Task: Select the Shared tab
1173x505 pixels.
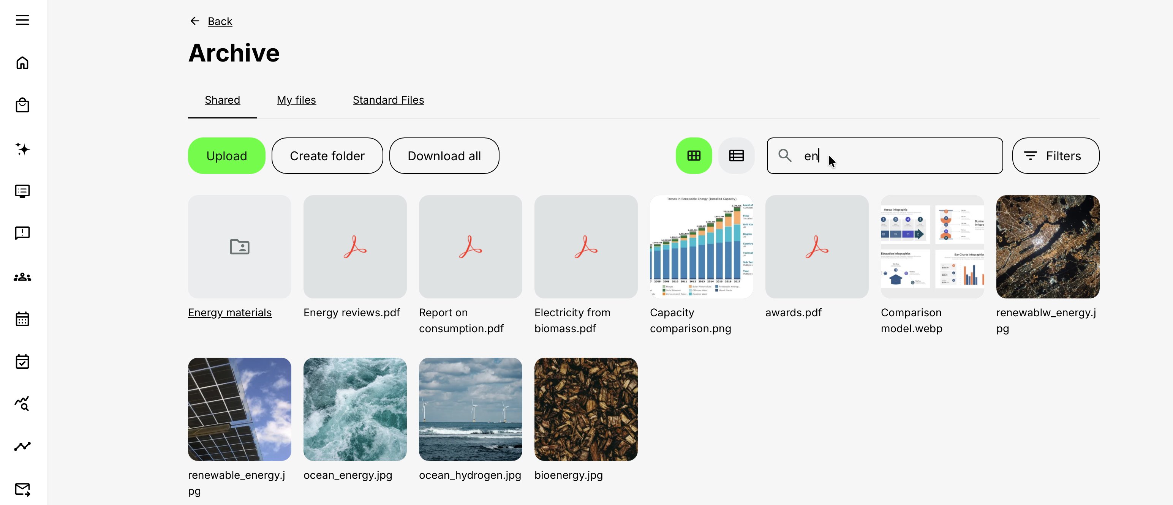Action: tap(222, 100)
